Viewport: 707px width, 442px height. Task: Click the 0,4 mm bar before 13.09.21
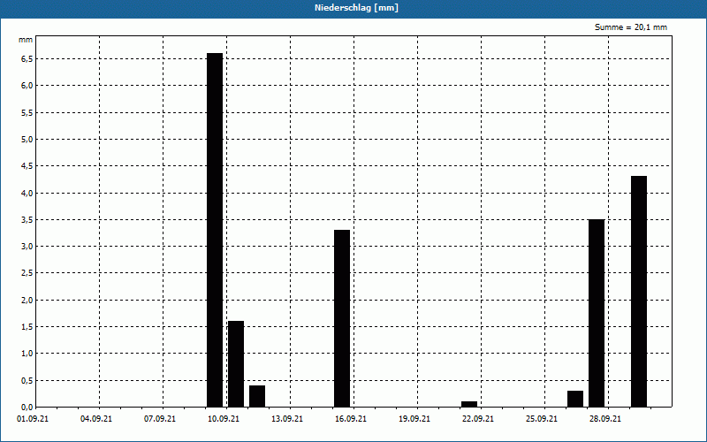coord(257,396)
